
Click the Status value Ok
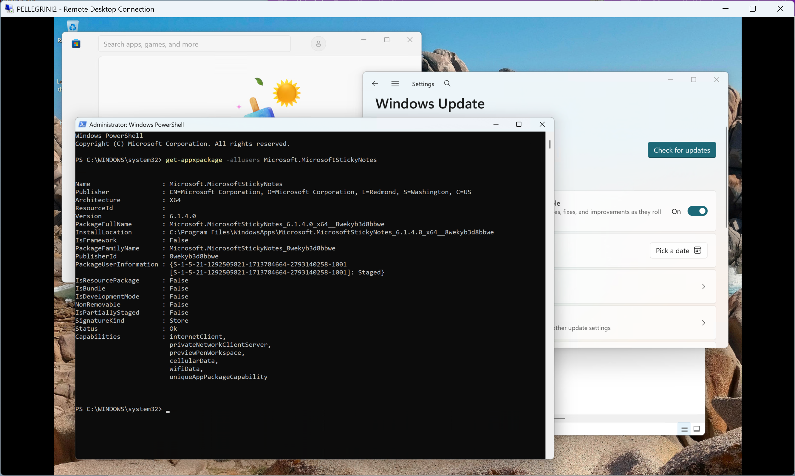(173, 329)
